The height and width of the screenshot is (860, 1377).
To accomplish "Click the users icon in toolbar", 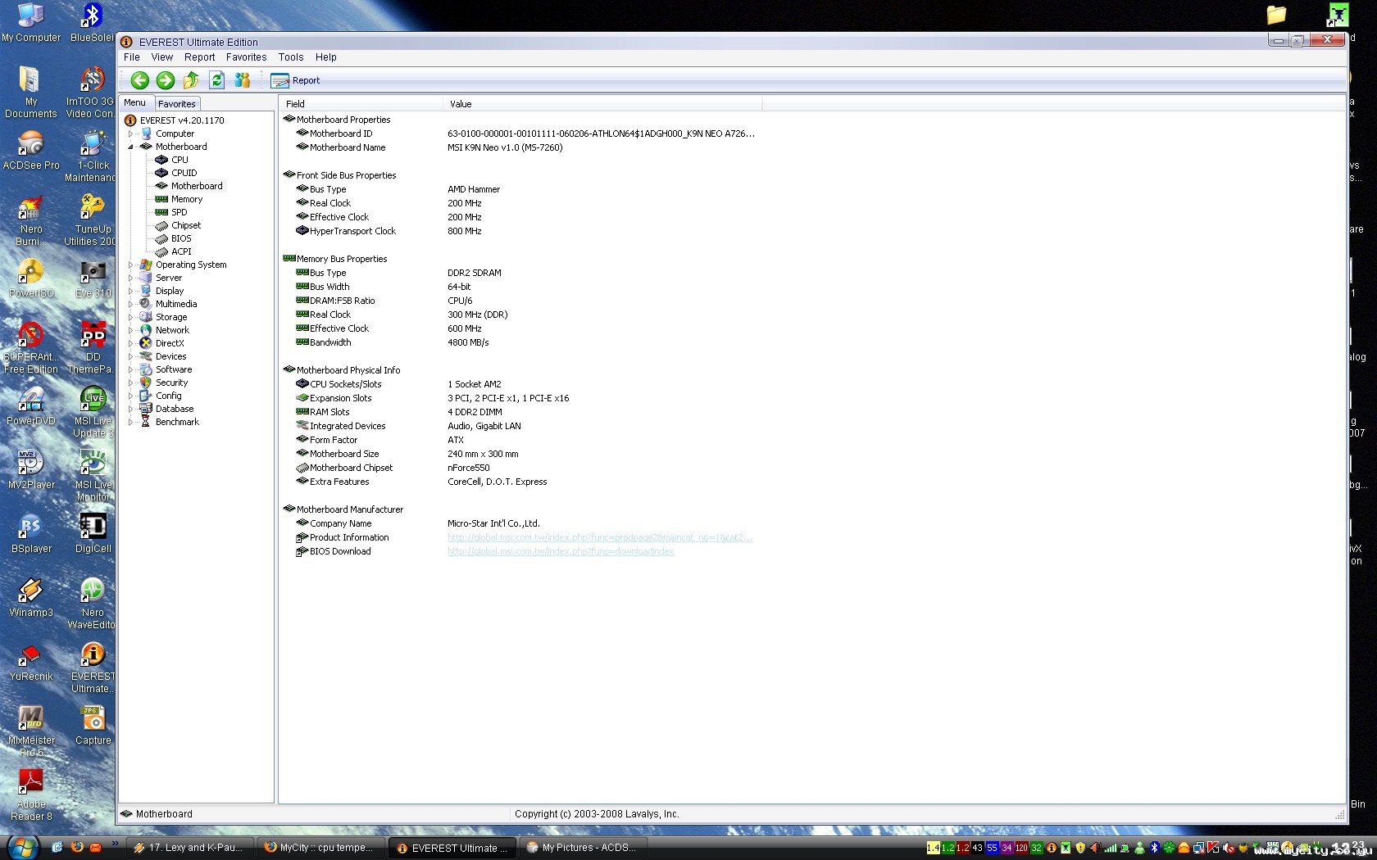I will 242,80.
